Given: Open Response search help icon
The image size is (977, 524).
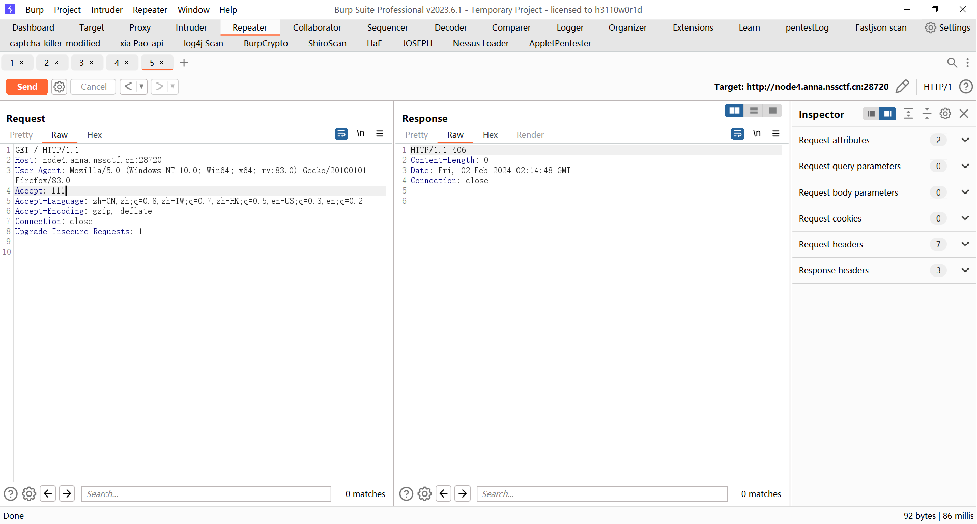Looking at the screenshot, I should click(406, 493).
